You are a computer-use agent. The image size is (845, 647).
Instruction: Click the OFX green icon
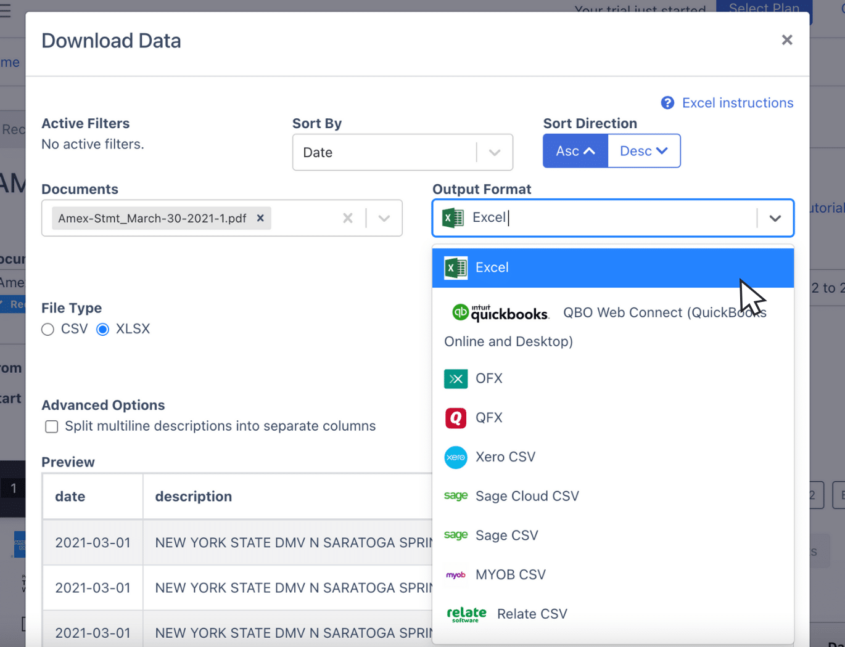click(456, 378)
